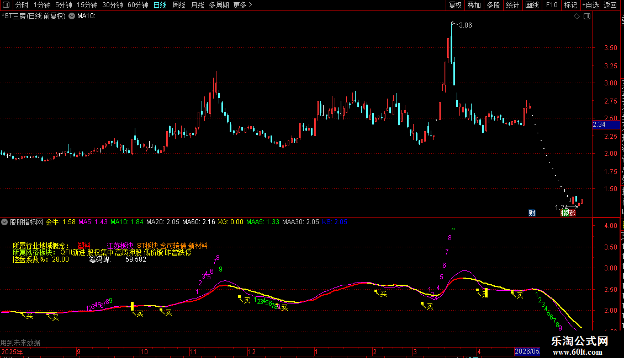This screenshot has height=358, width=624.
Task: Open F10 company information
Action: pos(552,5)
